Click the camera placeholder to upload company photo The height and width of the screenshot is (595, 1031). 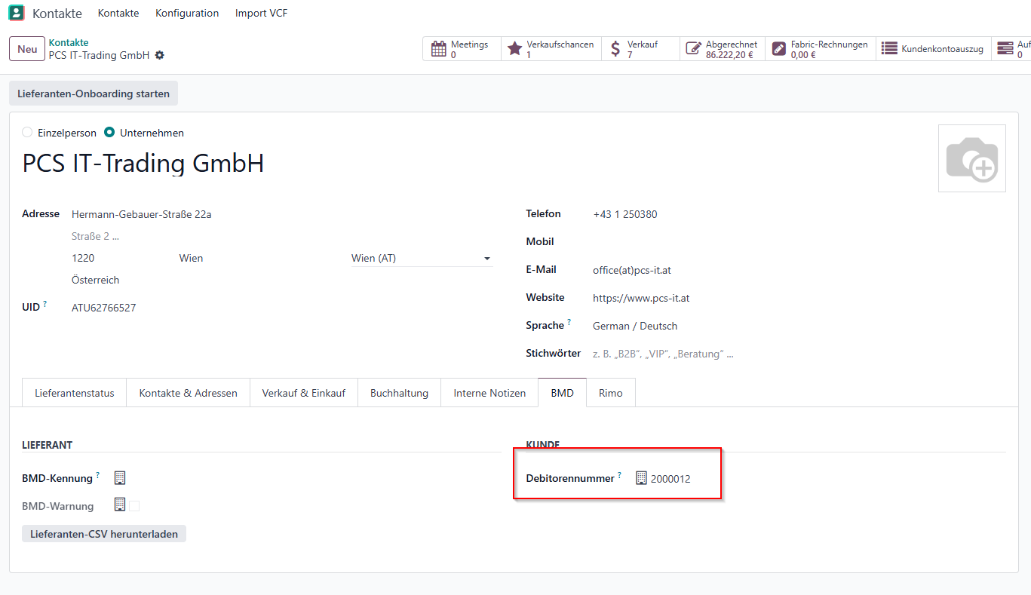[x=971, y=158]
